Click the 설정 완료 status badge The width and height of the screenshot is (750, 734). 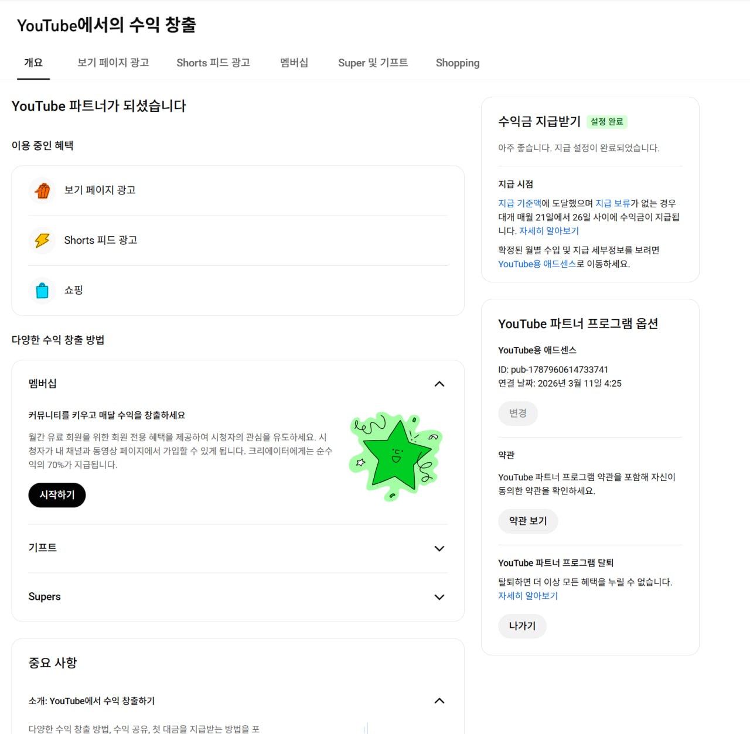click(607, 122)
